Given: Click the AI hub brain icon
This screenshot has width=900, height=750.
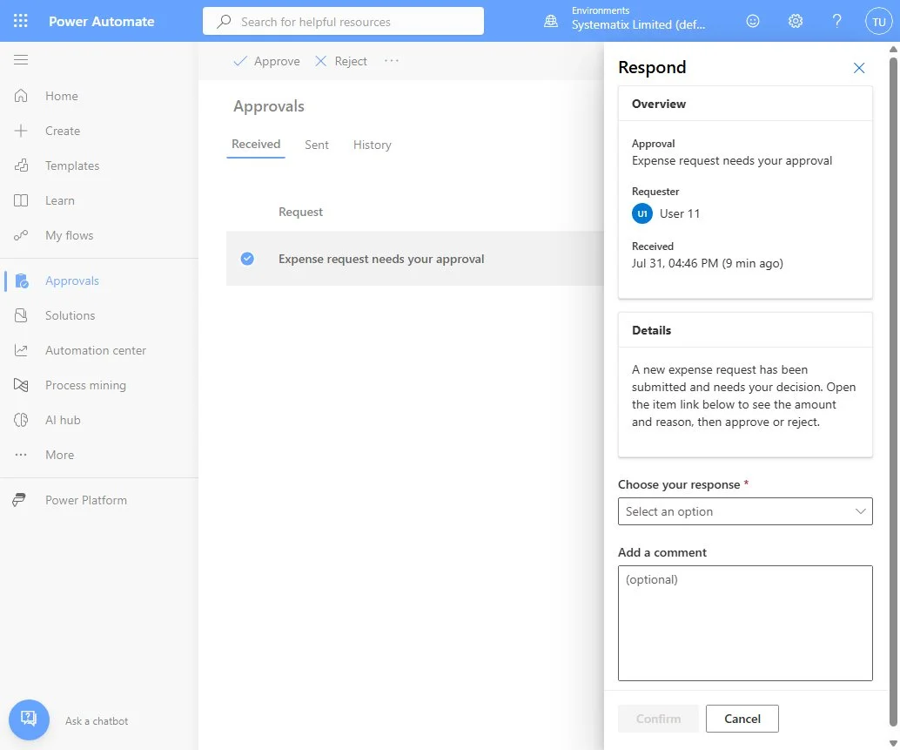Looking at the screenshot, I should (x=21, y=421).
